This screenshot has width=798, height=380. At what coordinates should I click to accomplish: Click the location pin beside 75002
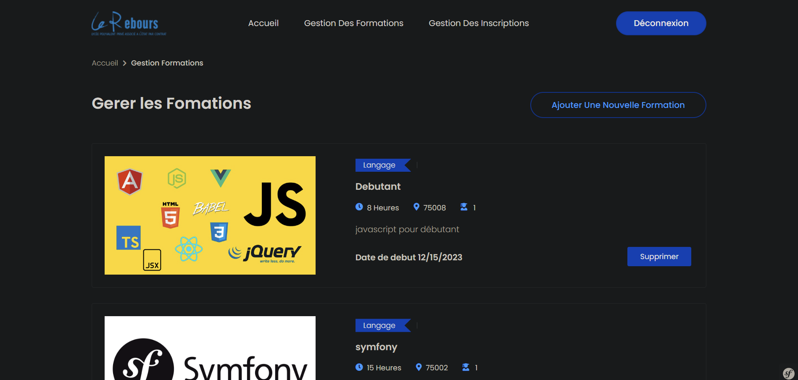pyautogui.click(x=419, y=367)
